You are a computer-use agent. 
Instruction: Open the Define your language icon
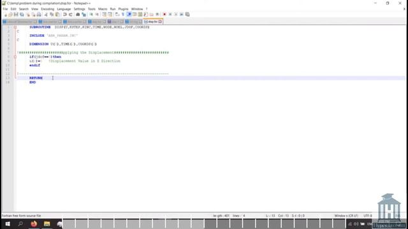pos(135,15)
